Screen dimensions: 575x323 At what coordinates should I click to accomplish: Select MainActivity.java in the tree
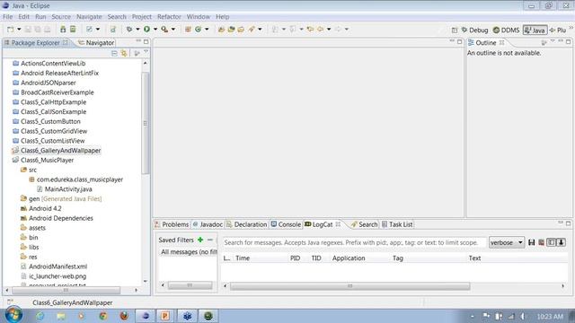[x=68, y=189]
